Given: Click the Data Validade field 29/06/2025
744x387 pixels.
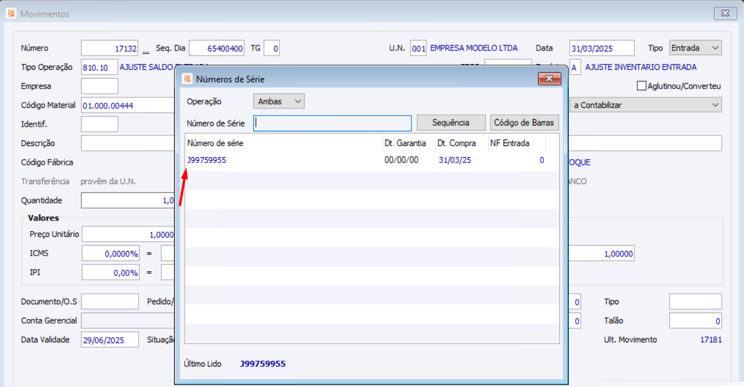Looking at the screenshot, I should (110, 340).
